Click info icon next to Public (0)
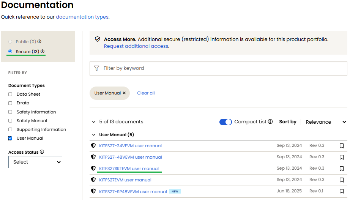Viewport: 350px width, 200px height. coord(39,41)
